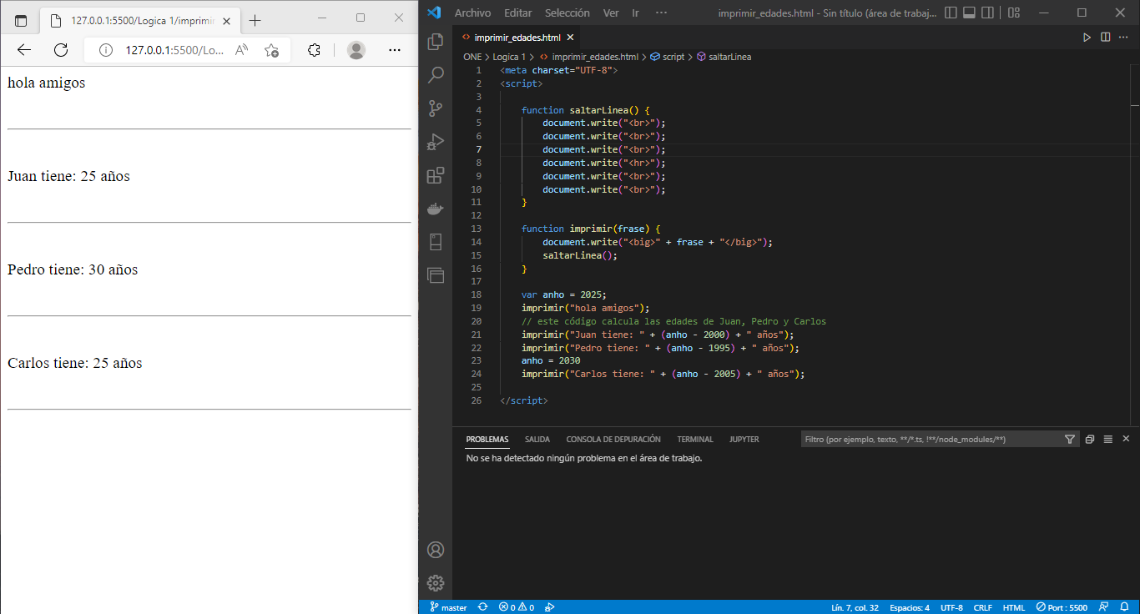Open the editor More Actions ellipsis

pos(1124,38)
